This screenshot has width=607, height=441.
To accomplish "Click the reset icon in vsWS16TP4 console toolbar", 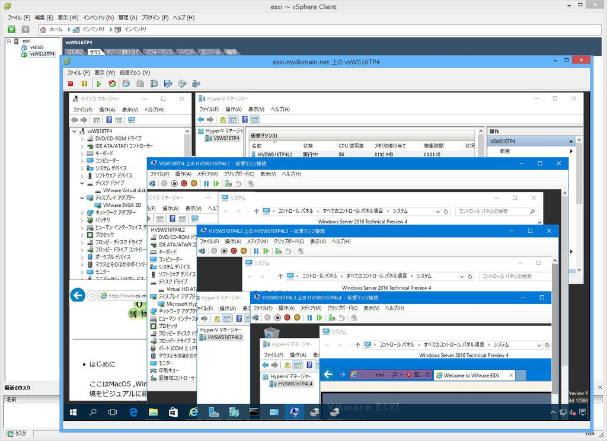I will (x=112, y=84).
